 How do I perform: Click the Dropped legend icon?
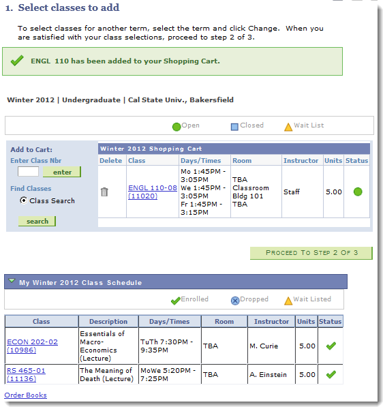[235, 301]
